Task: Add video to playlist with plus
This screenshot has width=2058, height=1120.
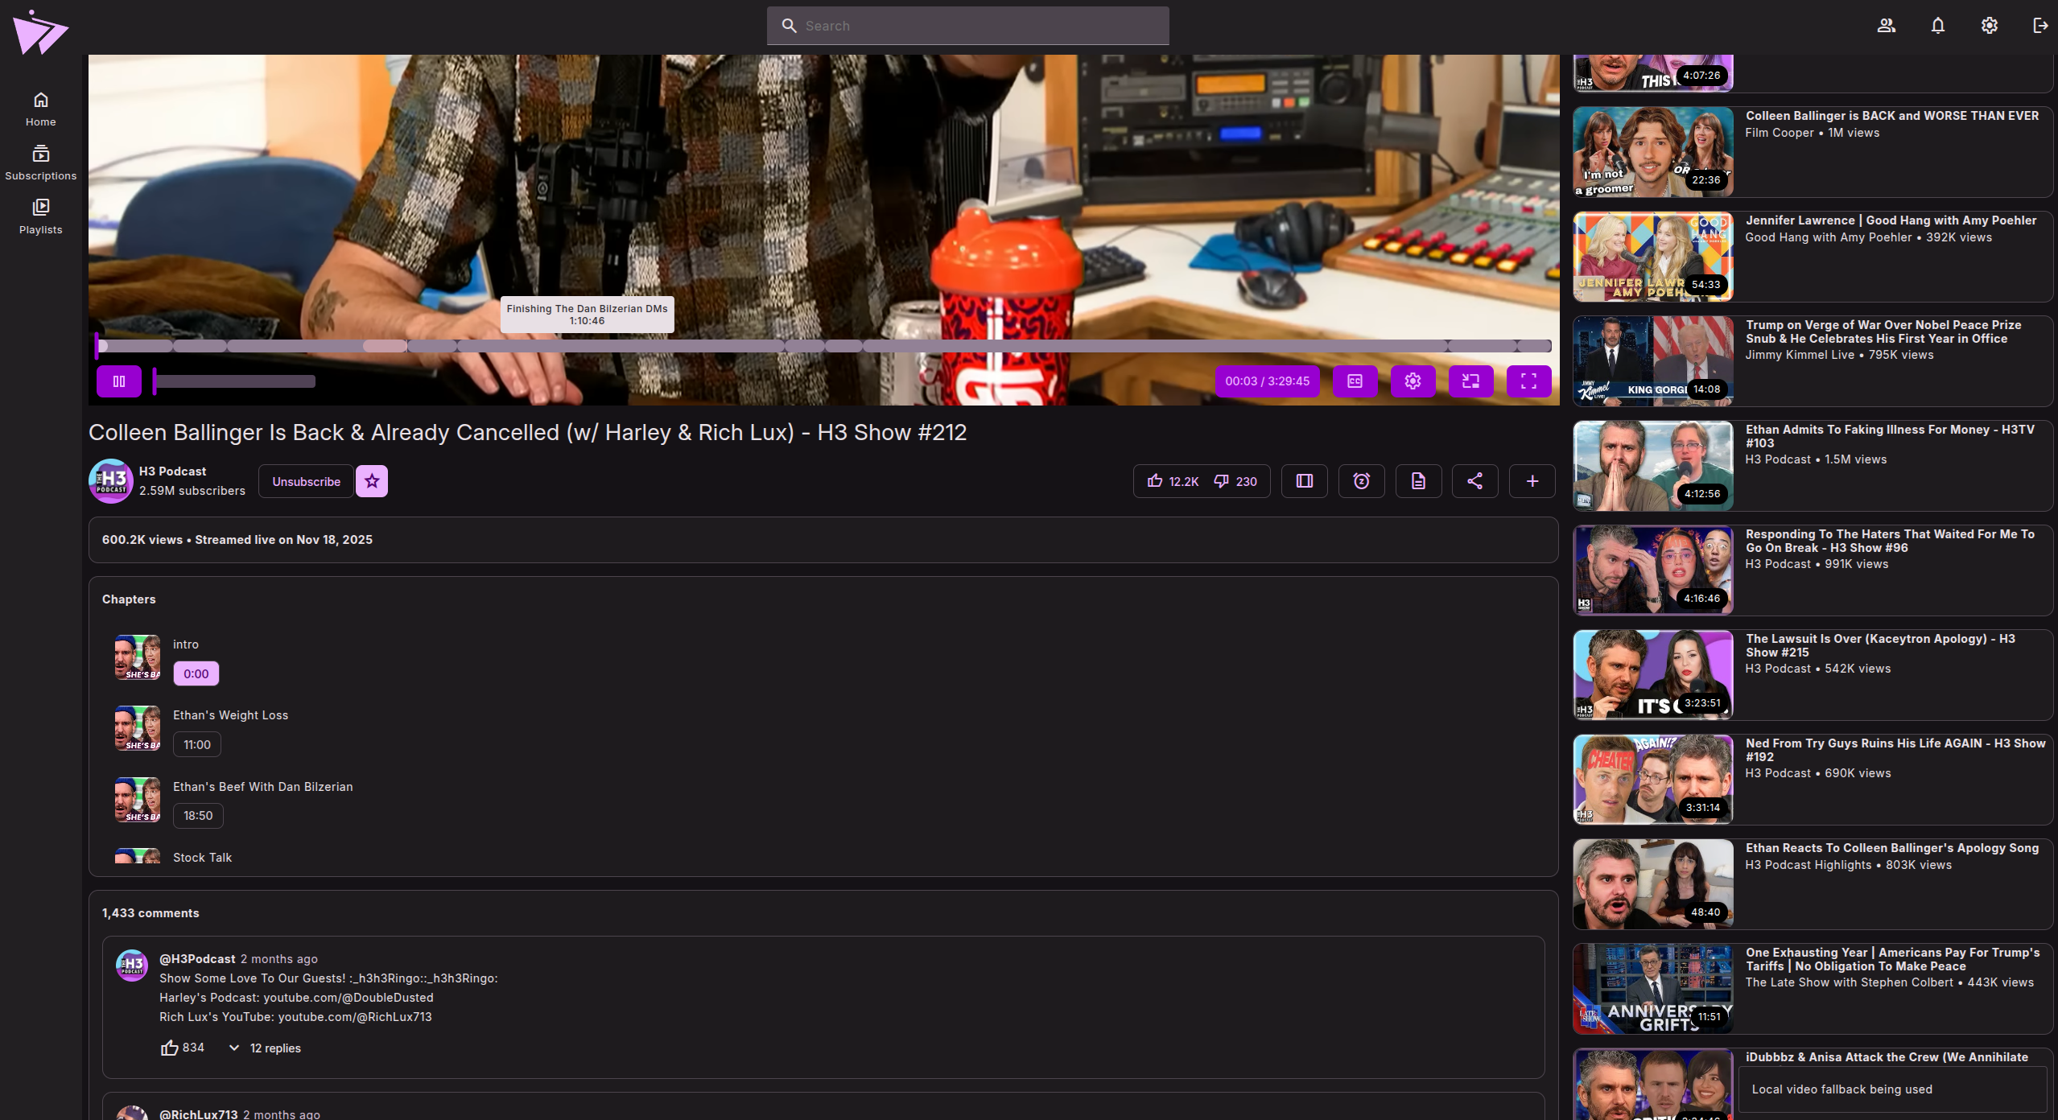Action: [x=1532, y=481]
